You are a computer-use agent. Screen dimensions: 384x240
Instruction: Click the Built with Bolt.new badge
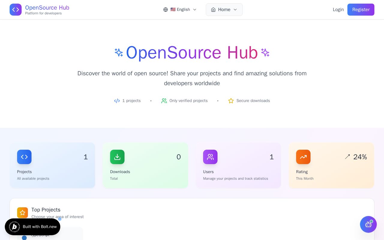[32, 227]
